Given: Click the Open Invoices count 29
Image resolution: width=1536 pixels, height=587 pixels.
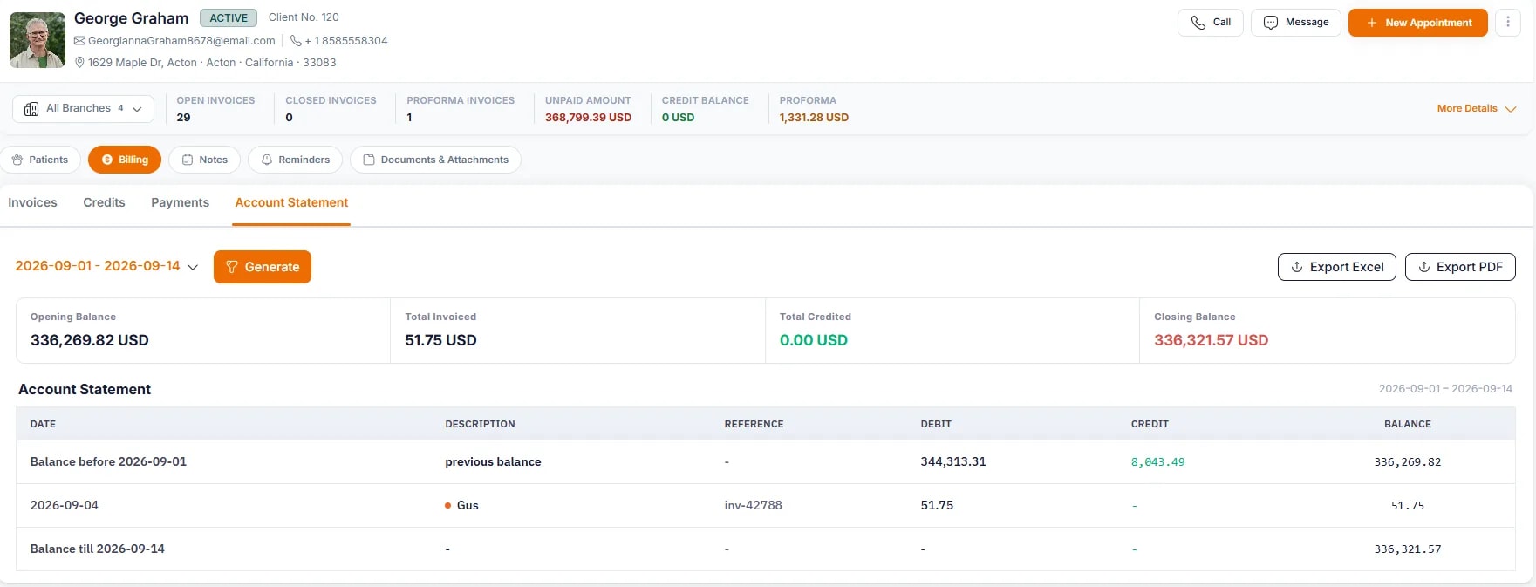Looking at the screenshot, I should [x=183, y=118].
